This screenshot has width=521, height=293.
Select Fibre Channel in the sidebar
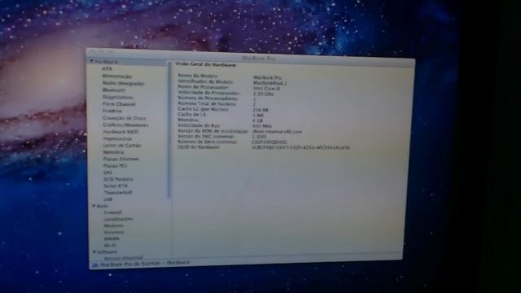(119, 104)
